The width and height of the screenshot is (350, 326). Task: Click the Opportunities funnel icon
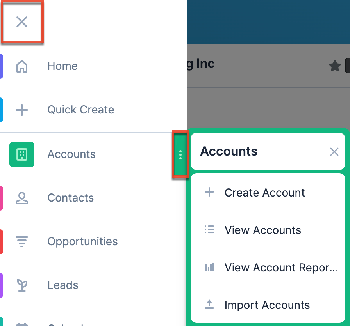click(x=22, y=242)
